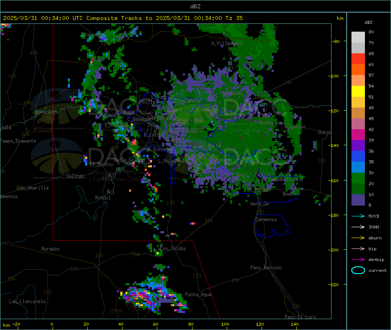This screenshot has height=330, width=391.
Task: Click the El_Desvio map label
Action: point(101,164)
